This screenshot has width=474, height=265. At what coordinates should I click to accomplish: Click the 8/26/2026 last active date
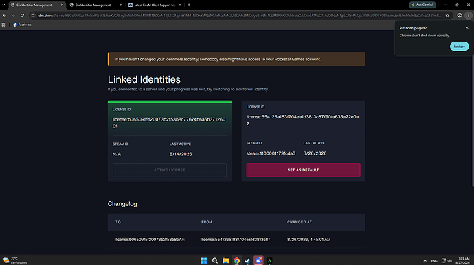[315, 153]
